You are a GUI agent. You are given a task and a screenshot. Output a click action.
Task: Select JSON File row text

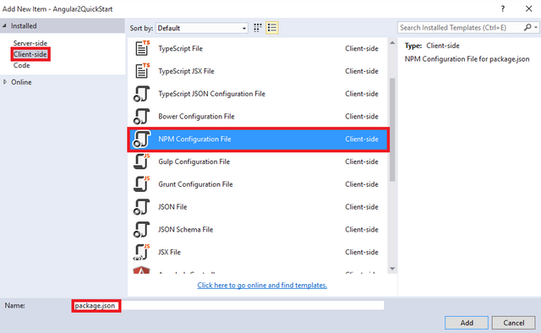pyautogui.click(x=172, y=207)
